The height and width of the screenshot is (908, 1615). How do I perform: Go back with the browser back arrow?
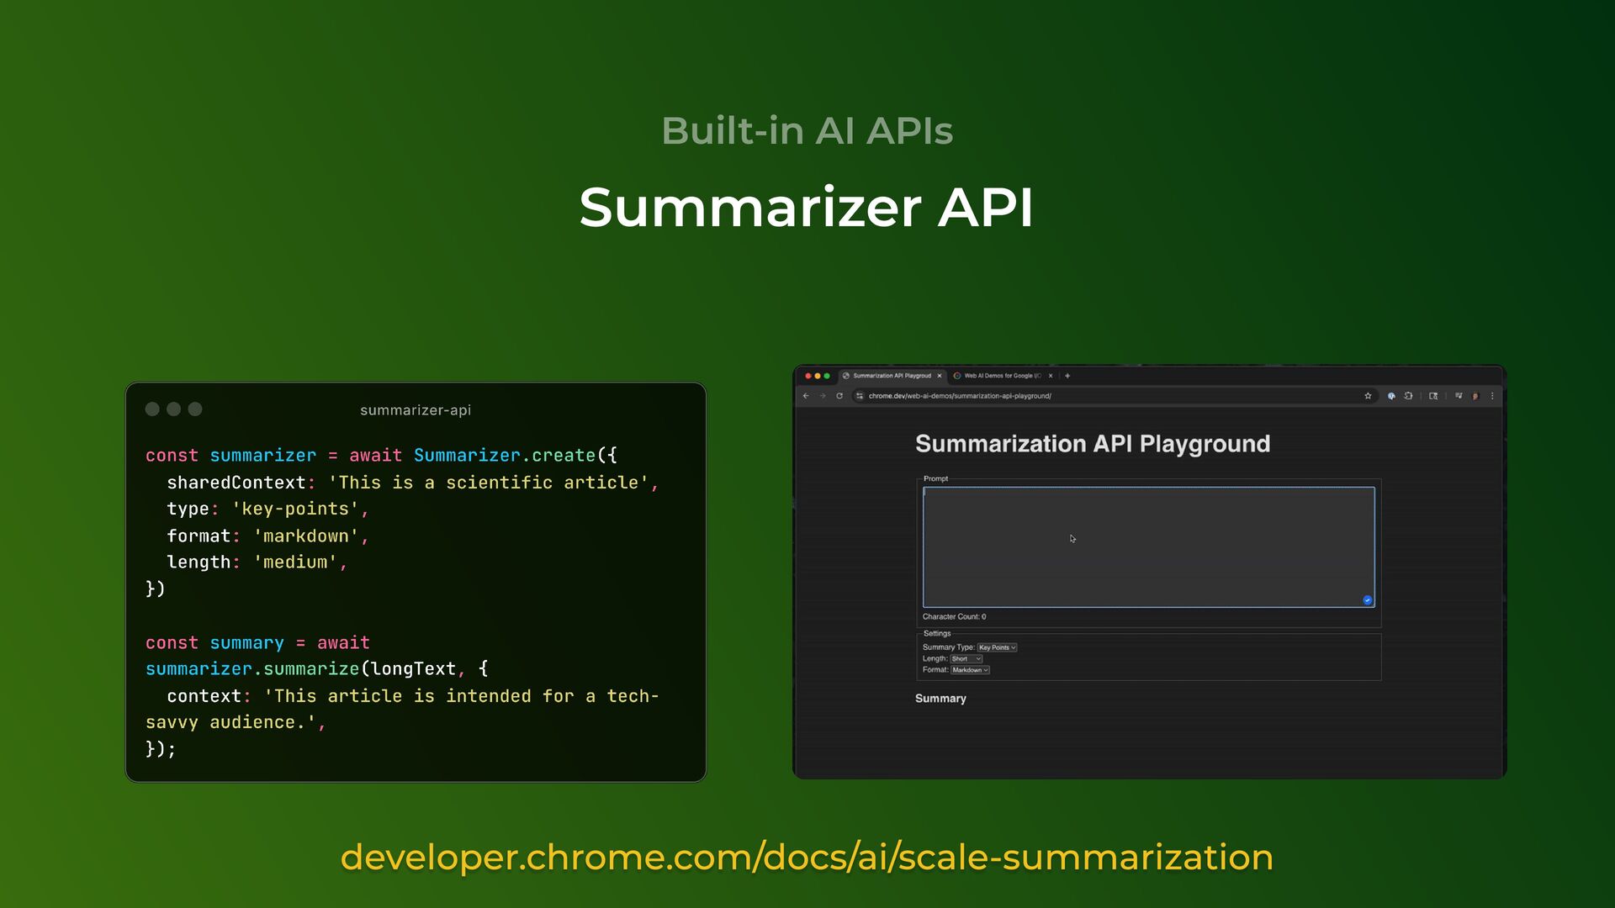click(x=806, y=396)
